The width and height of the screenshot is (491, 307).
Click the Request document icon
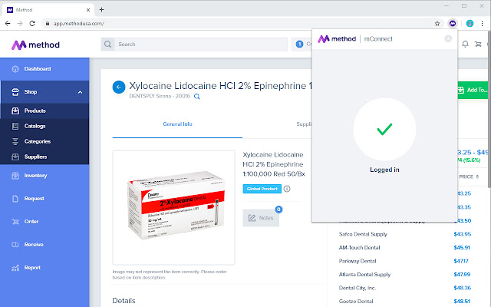[15, 199]
